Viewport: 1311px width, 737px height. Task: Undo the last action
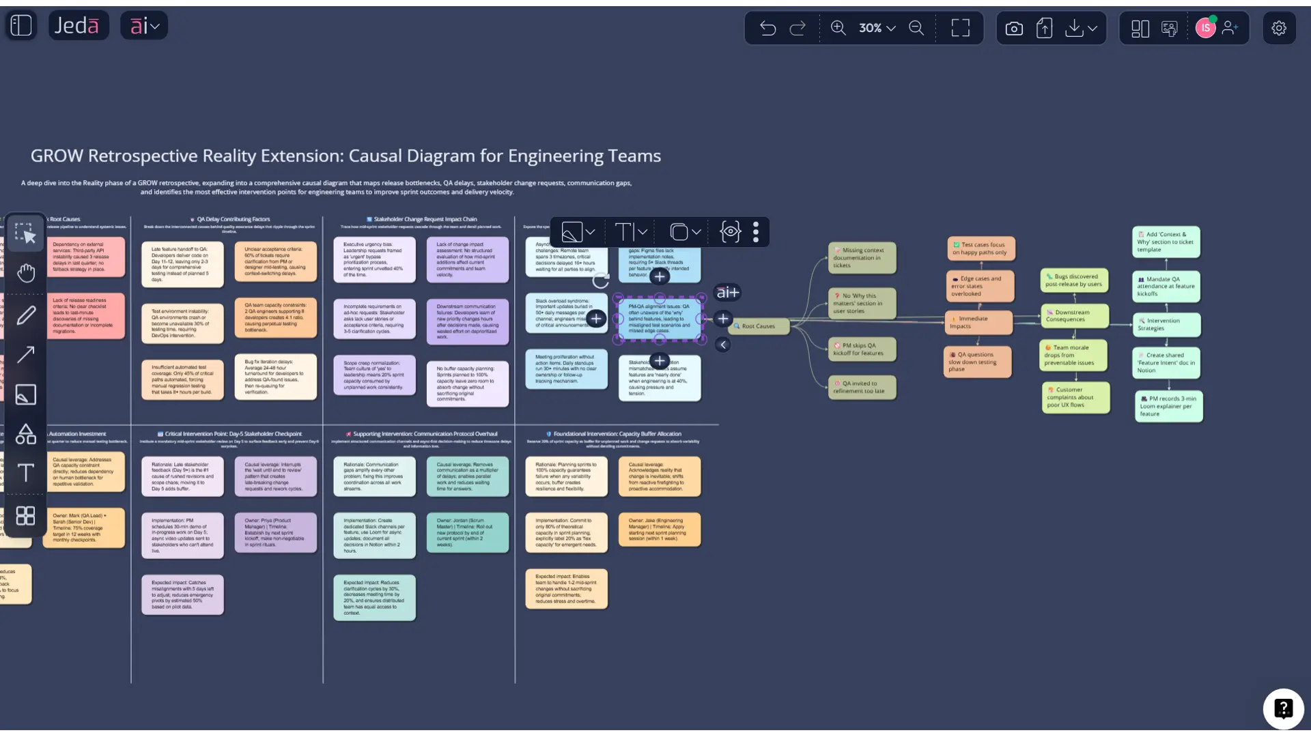767,28
